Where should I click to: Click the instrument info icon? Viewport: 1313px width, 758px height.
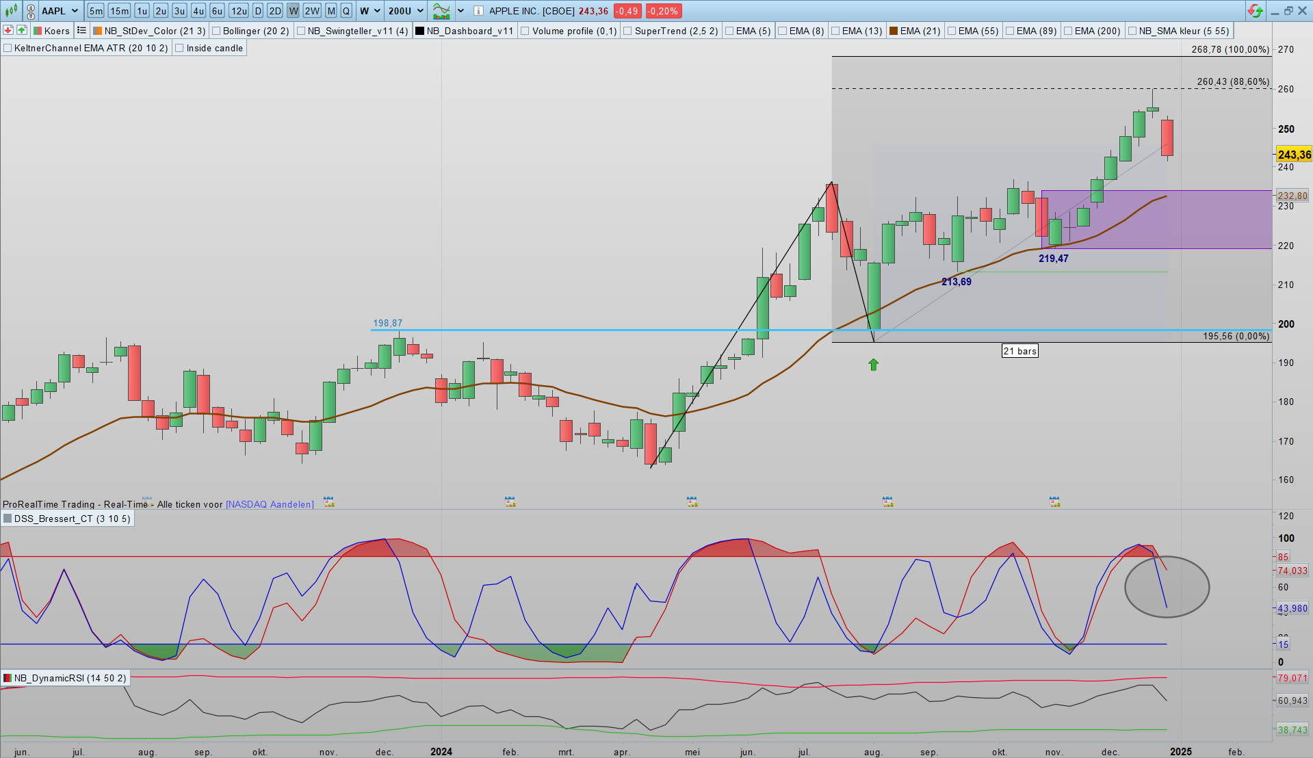click(x=478, y=11)
